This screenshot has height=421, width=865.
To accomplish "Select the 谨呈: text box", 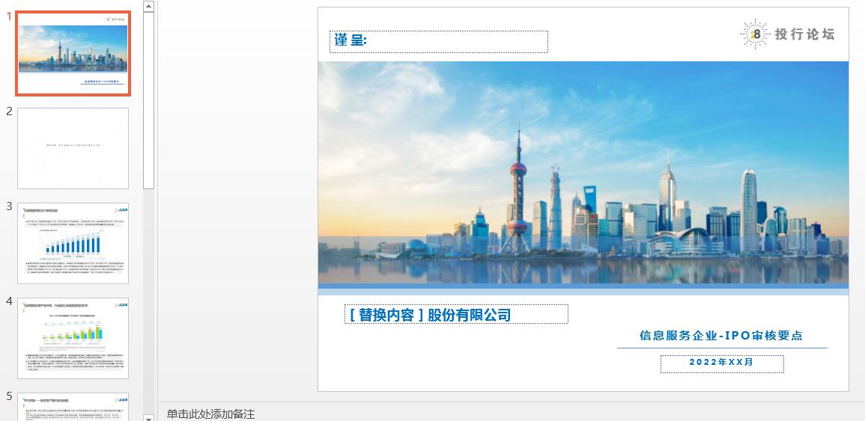I will (439, 41).
